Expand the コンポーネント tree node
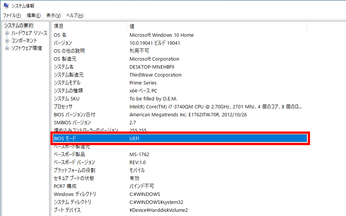This screenshot has height=216, width=346. [7, 41]
